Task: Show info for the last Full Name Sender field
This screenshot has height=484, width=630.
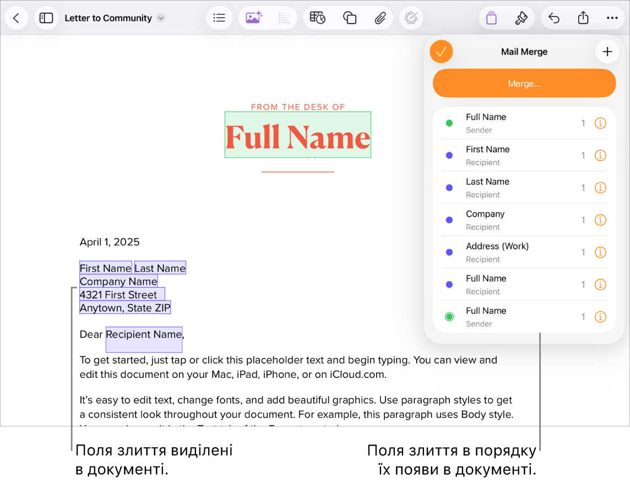Action: [600, 317]
